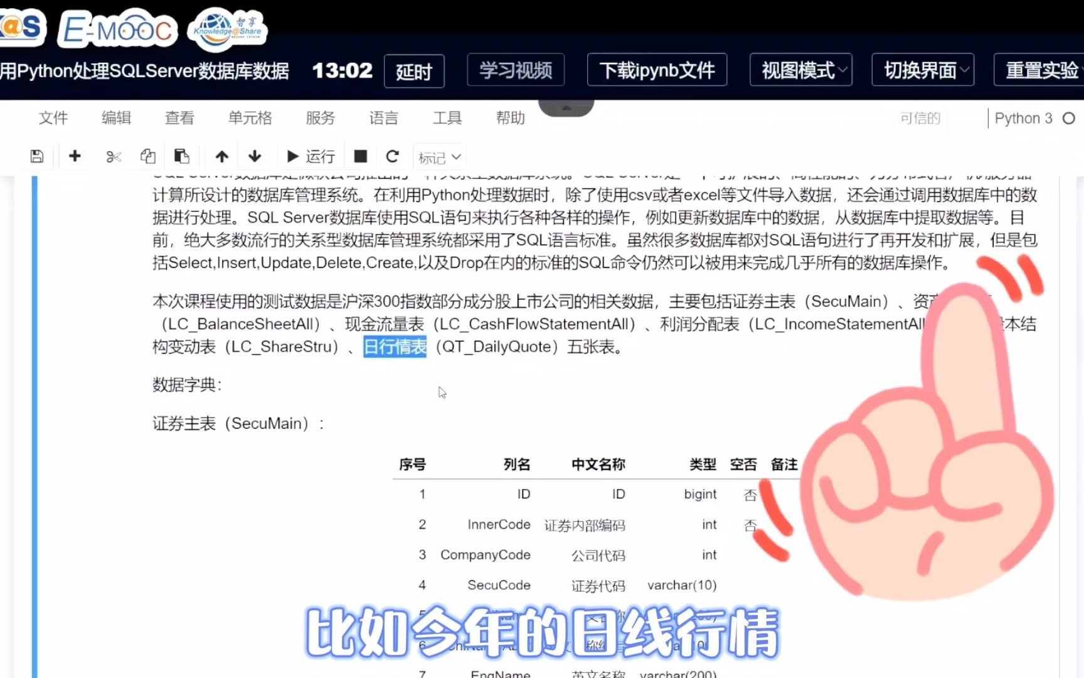The image size is (1084, 678).
Task: Click the 中文名称 column header
Action: 598,464
